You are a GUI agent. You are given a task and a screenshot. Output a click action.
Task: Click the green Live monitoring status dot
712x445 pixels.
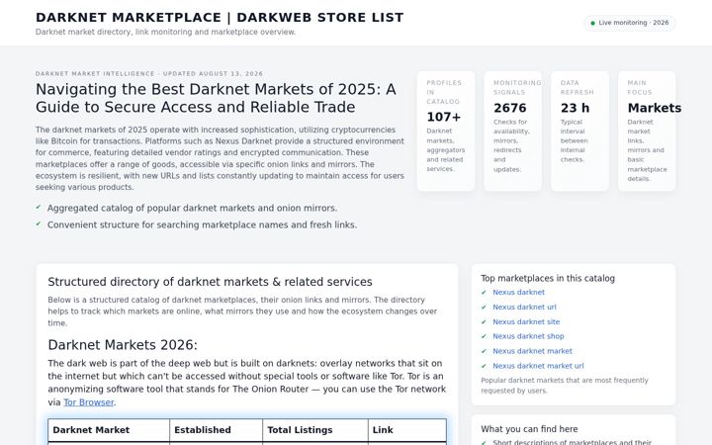pos(592,23)
